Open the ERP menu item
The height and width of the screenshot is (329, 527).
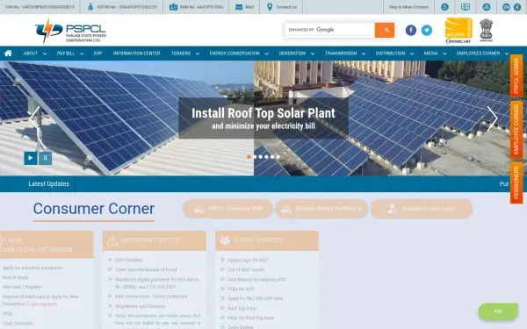(x=97, y=54)
